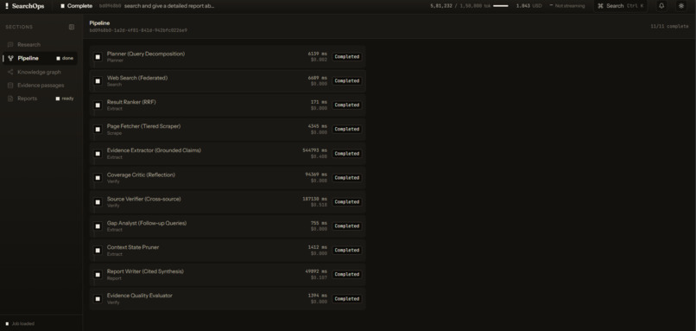Toggle the Evidence Quality Evaluator step box

(x=98, y=299)
